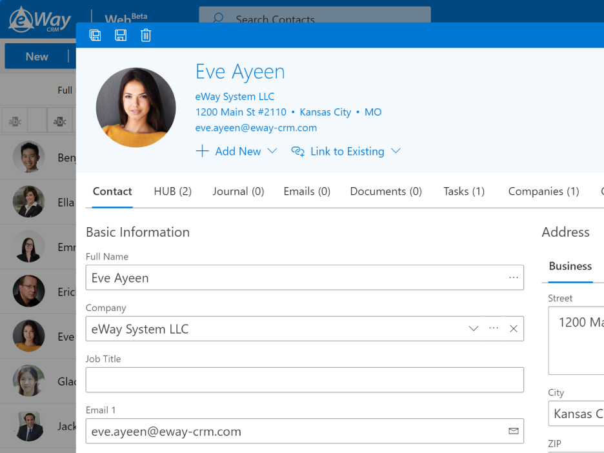The image size is (604, 453).
Task: Click first abc filter icon in list
Action: (15, 121)
